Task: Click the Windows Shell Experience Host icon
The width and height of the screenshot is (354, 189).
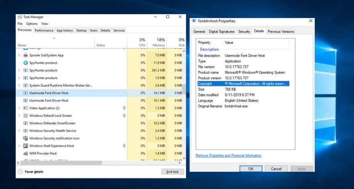Action: point(25,146)
